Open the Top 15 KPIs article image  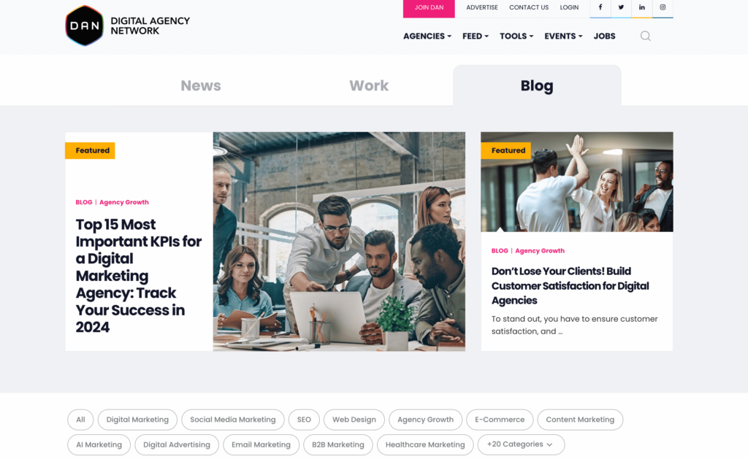(339, 242)
